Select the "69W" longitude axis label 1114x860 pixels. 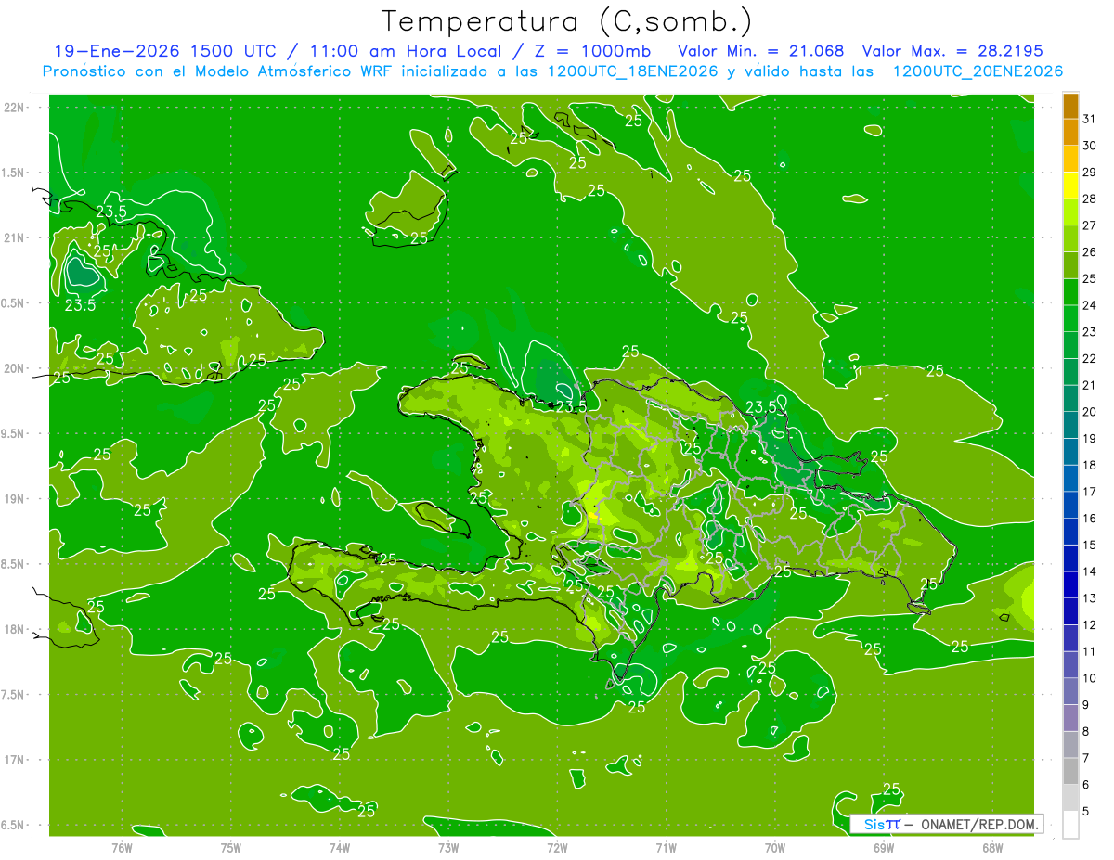pyautogui.click(x=883, y=848)
